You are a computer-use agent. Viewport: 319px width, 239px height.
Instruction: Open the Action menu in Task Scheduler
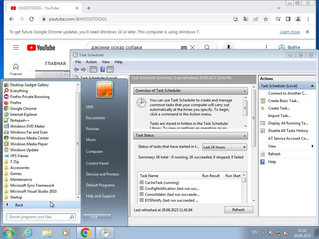click(x=91, y=62)
